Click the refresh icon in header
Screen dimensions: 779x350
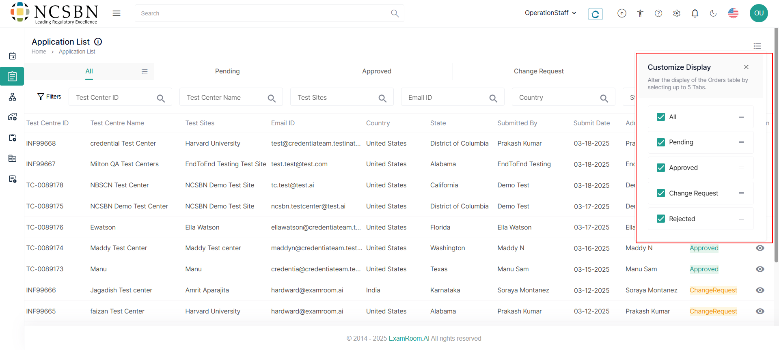tap(595, 14)
